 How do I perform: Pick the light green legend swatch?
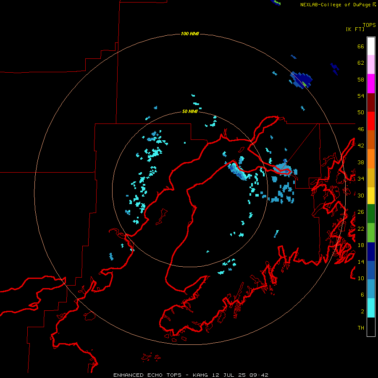pyautogui.click(x=371, y=233)
